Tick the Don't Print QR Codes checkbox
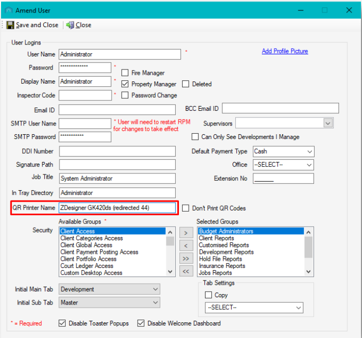Screen dimensions: 362x338 coord(185,208)
